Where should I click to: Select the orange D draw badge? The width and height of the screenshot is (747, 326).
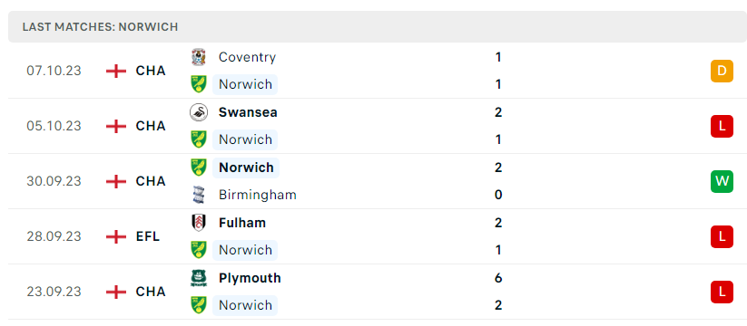(722, 71)
